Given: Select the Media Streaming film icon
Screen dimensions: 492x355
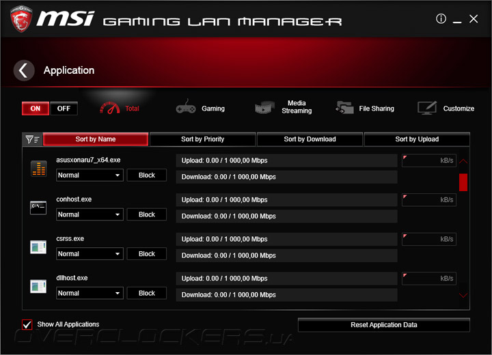Looking at the screenshot, I should pos(265,108).
